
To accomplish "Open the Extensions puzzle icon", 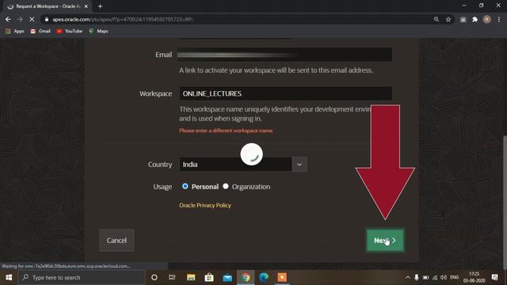I will point(475,19).
